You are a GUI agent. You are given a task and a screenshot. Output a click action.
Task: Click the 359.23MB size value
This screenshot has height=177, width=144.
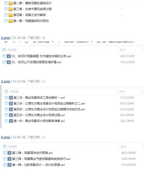coord(127,62)
